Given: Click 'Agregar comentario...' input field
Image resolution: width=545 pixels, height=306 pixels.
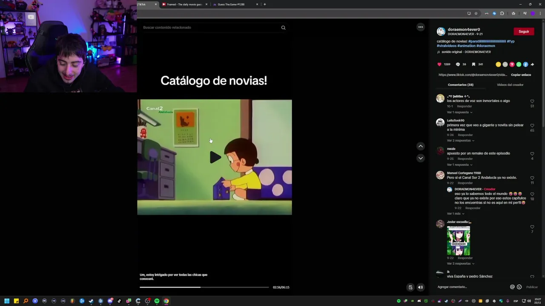Looking at the screenshot, I should click(472, 287).
